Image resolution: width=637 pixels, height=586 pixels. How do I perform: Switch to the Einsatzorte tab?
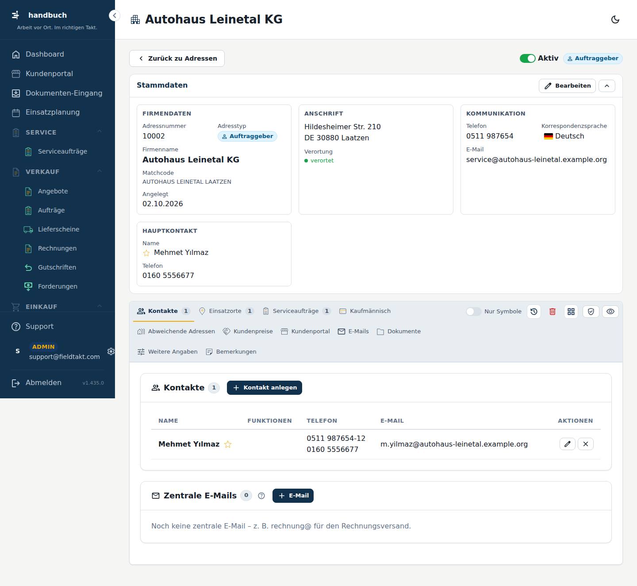coord(226,311)
